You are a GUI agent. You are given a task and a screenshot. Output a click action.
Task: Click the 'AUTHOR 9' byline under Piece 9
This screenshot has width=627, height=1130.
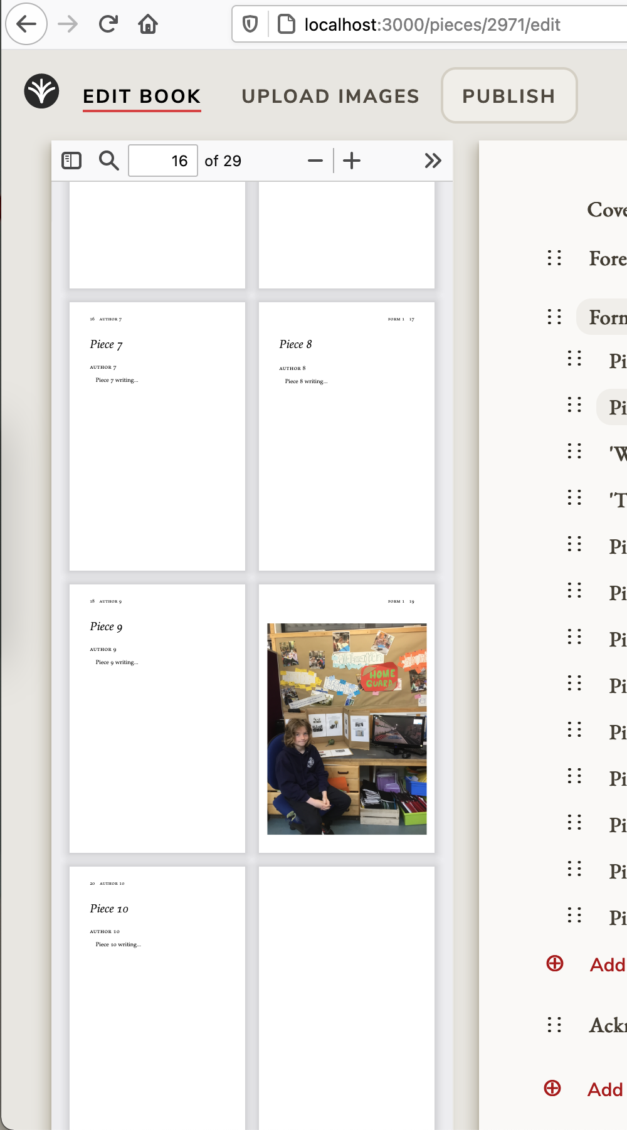coord(103,650)
